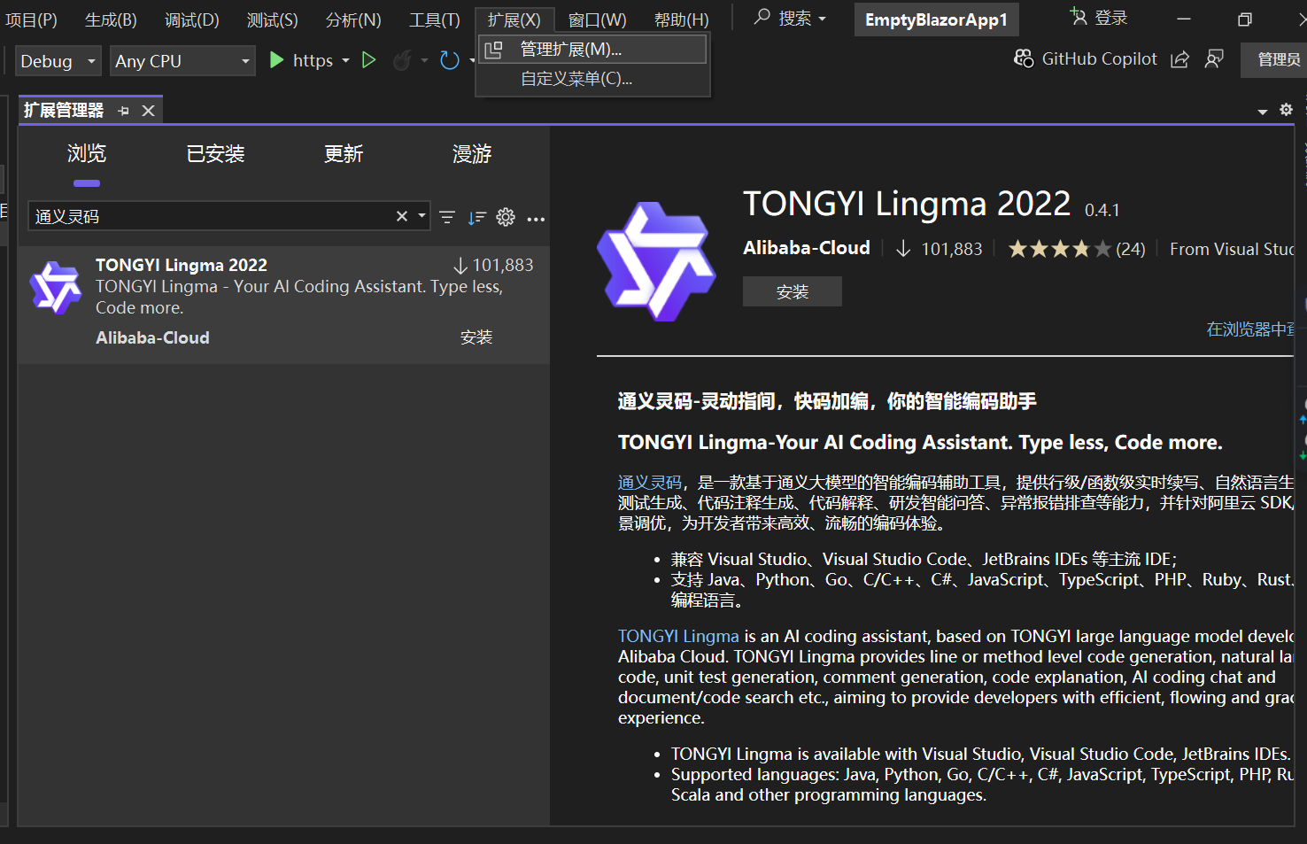Click EmptyBlazorApp1 solution name
The image size is (1307, 844).
(x=936, y=19)
